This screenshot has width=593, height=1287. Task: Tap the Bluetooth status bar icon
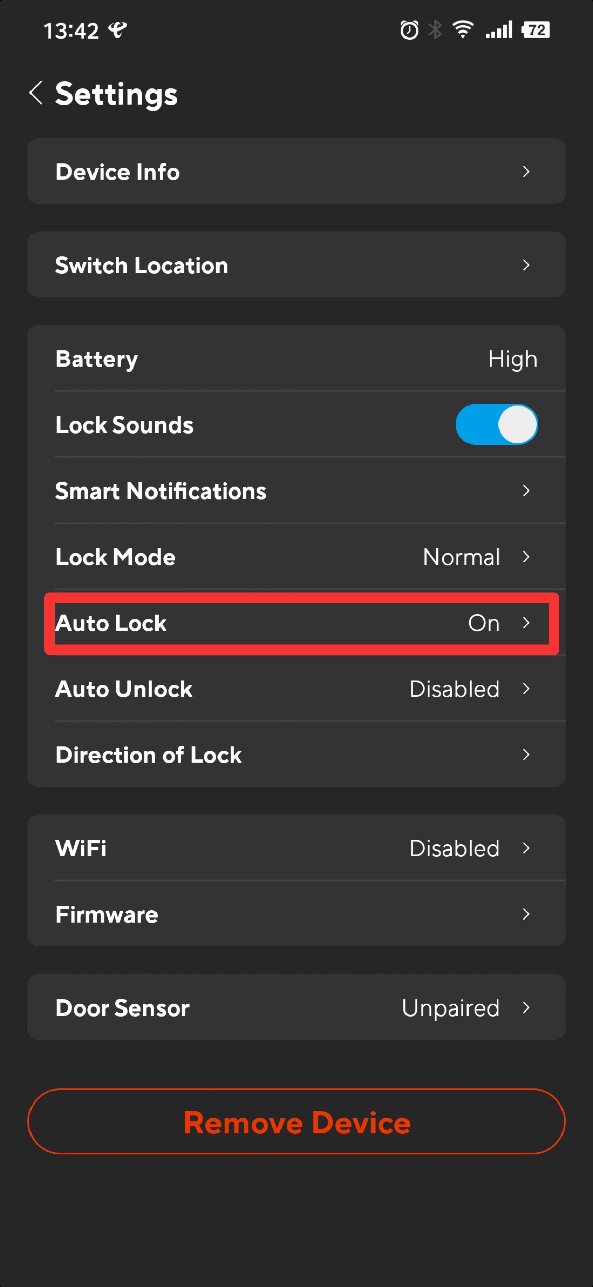point(435,30)
